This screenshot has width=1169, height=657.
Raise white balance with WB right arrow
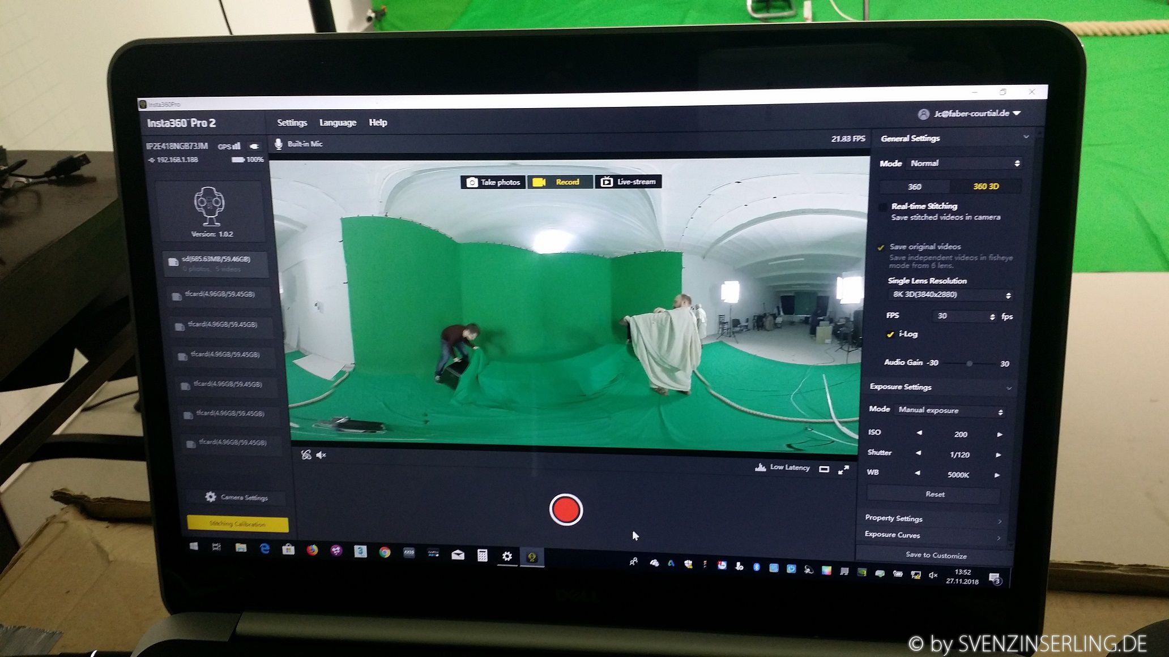997,475
